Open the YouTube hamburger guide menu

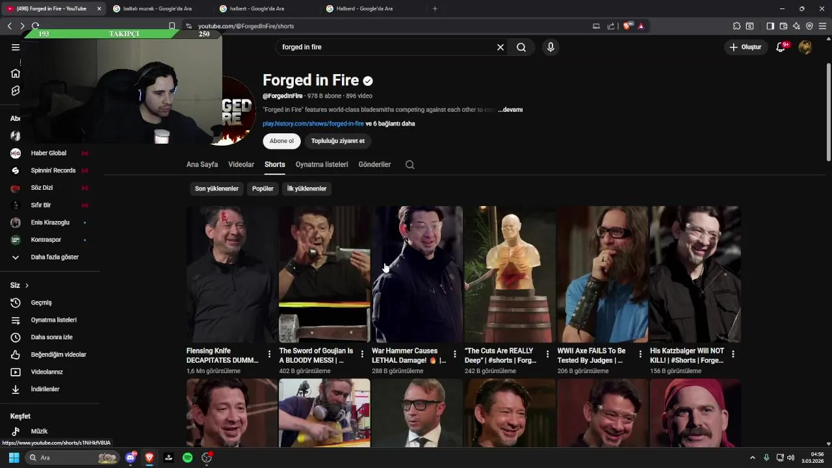tap(16, 47)
